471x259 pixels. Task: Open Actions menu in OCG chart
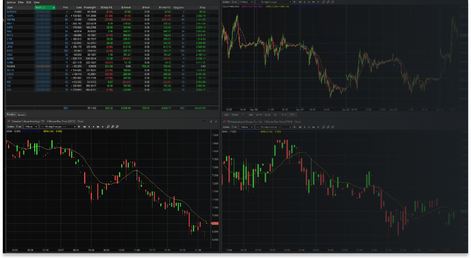point(11,127)
